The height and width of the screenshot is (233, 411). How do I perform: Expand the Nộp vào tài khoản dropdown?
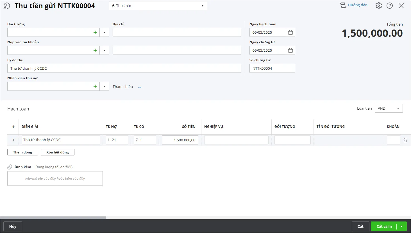click(x=104, y=50)
